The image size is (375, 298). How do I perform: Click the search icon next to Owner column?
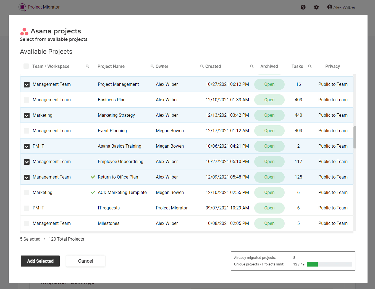coord(201,66)
